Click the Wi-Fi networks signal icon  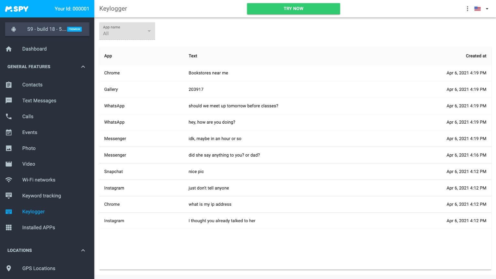click(x=9, y=180)
